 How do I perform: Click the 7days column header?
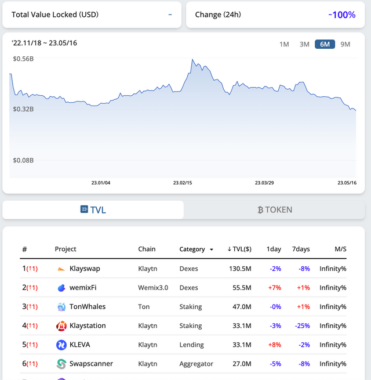pos(301,249)
